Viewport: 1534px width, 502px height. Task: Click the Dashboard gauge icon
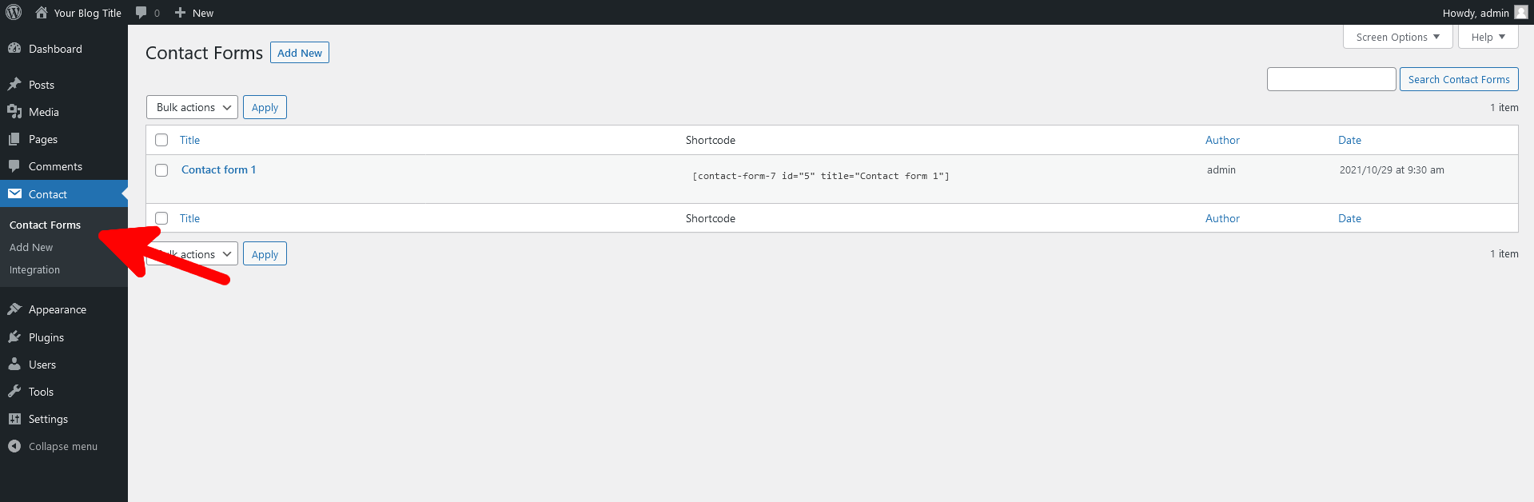click(14, 49)
